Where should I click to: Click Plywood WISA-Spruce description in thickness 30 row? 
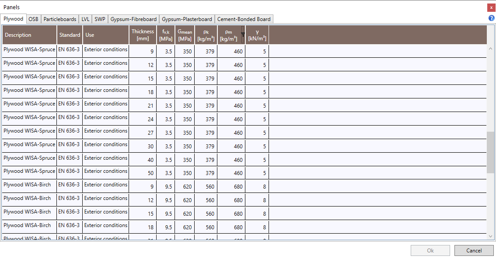coord(29,144)
